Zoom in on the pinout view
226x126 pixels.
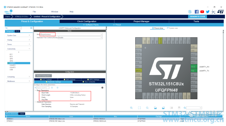(131, 108)
